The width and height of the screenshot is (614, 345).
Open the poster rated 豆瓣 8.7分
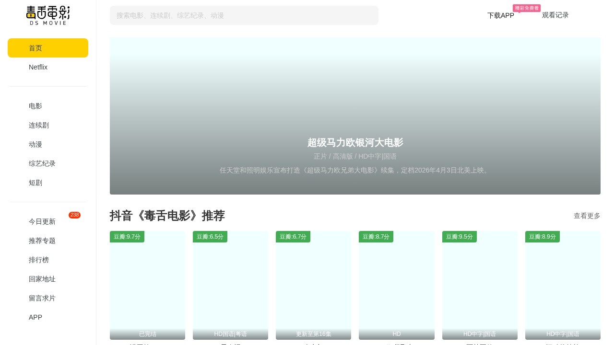pos(396,286)
